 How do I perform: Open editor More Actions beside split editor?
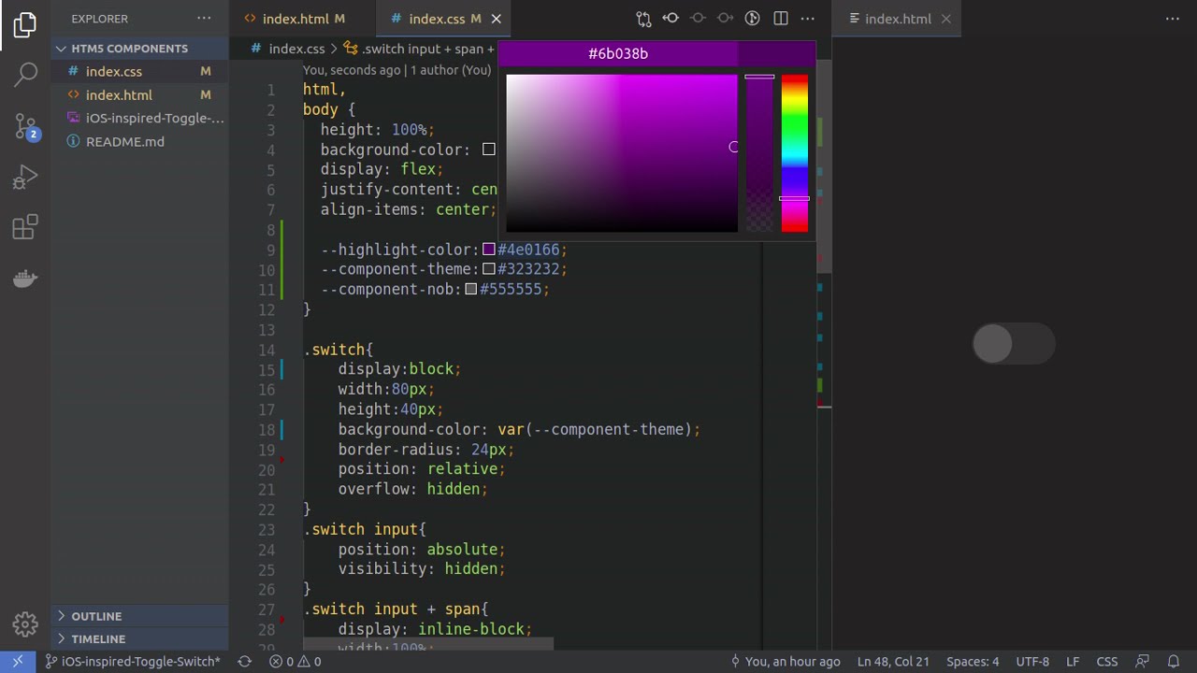pos(808,19)
